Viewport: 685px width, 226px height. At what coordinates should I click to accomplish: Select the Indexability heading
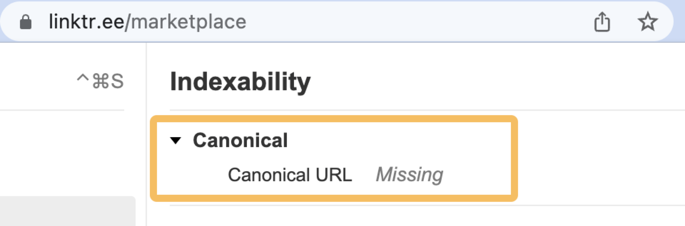point(240,81)
